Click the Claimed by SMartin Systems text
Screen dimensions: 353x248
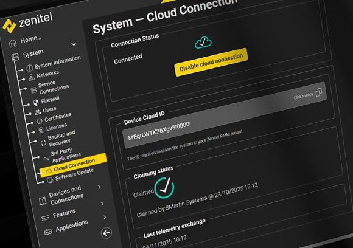(197, 200)
